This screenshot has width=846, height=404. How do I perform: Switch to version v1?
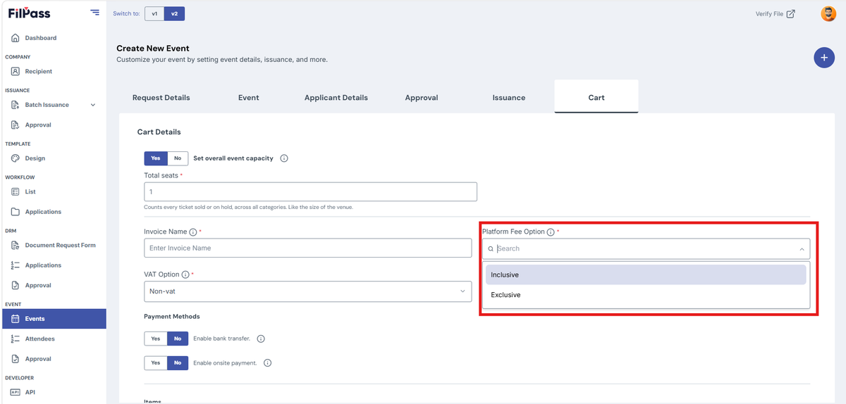[154, 13]
